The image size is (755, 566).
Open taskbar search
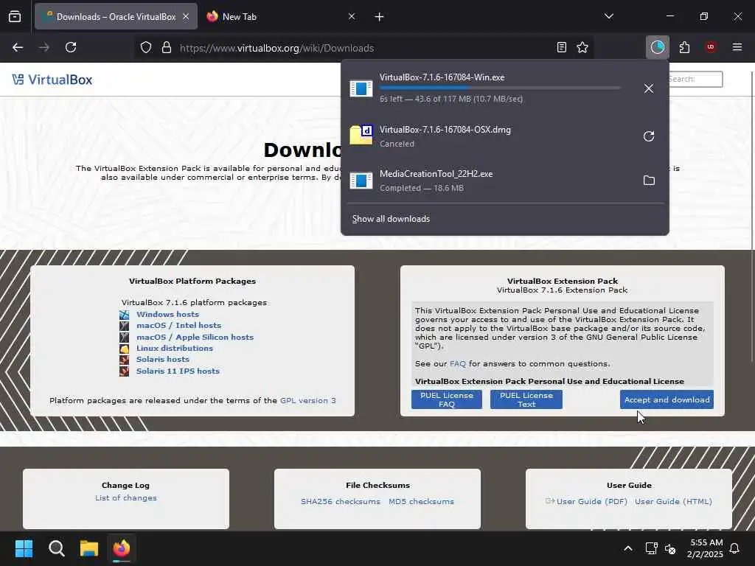[56, 548]
